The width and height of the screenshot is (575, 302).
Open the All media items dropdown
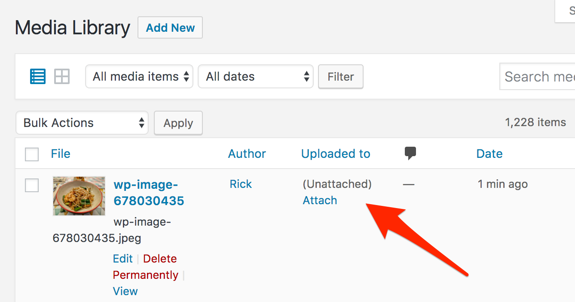pos(139,76)
